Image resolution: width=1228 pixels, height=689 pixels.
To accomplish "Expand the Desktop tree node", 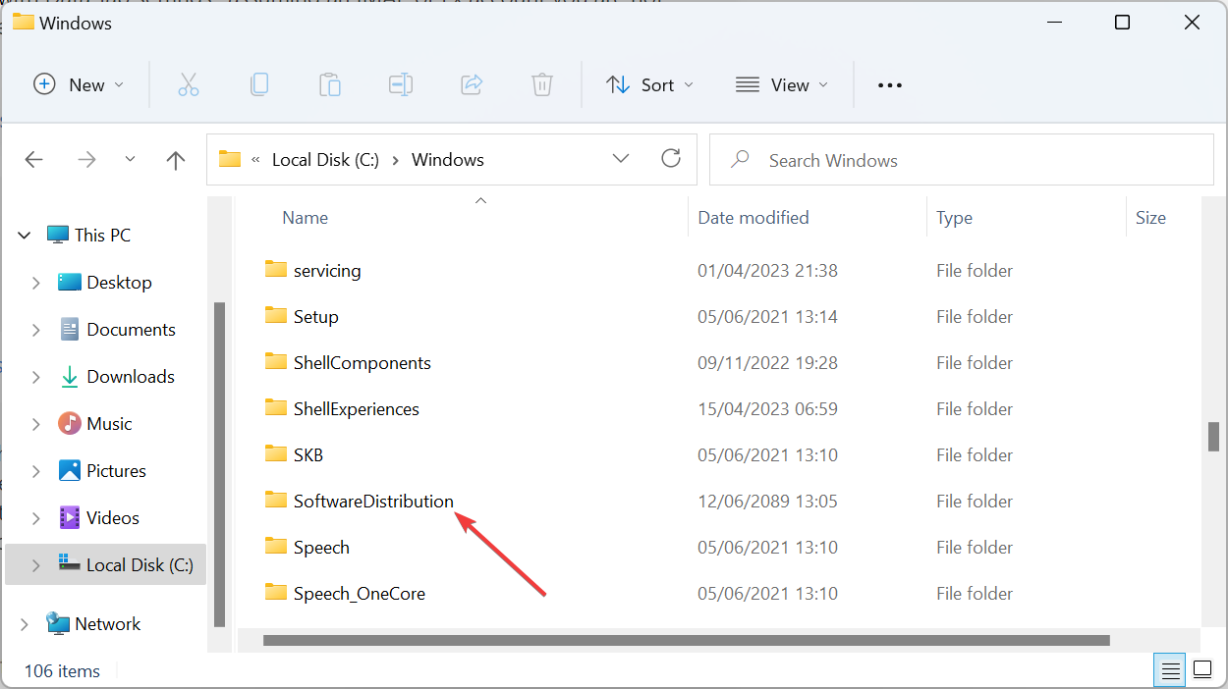I will (36, 283).
